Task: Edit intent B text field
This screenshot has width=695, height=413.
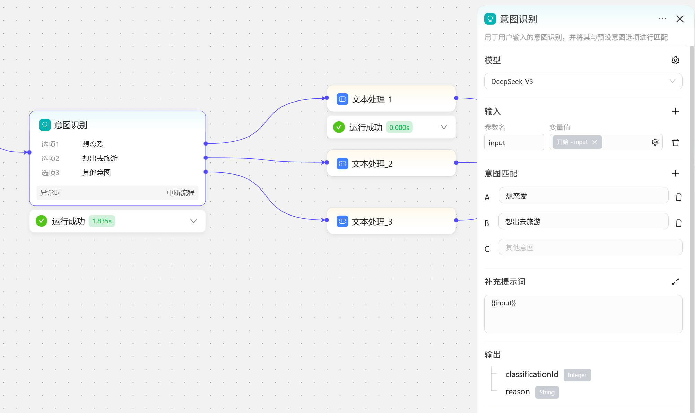Action: coord(583,221)
